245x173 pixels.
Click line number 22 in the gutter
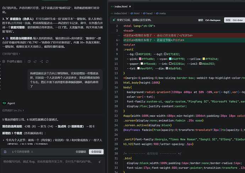tap(116, 116)
